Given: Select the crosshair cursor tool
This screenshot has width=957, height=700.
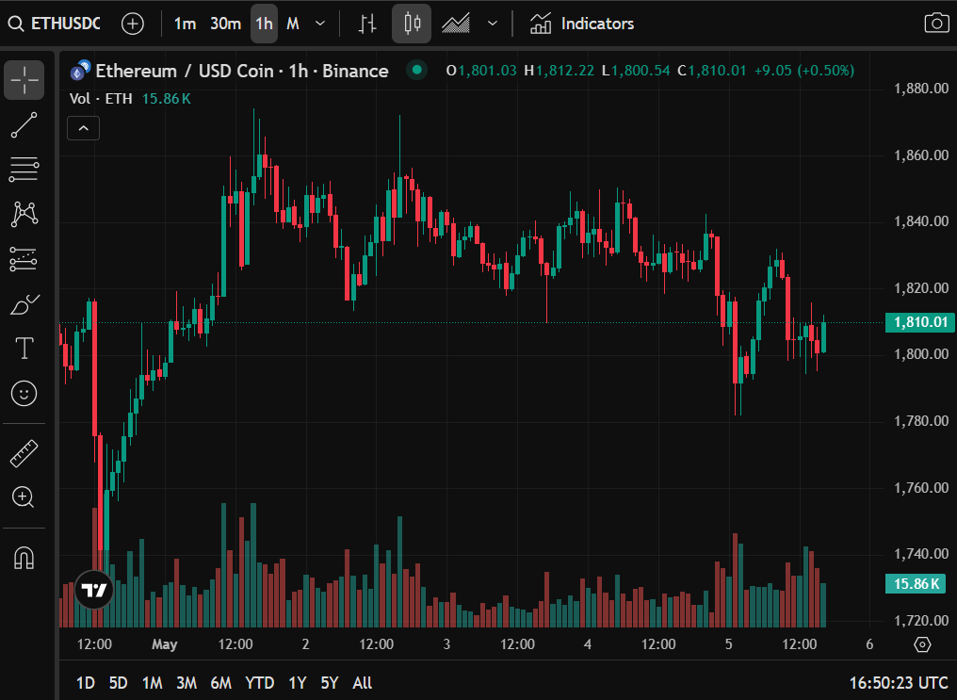Looking at the screenshot, I should (24, 80).
